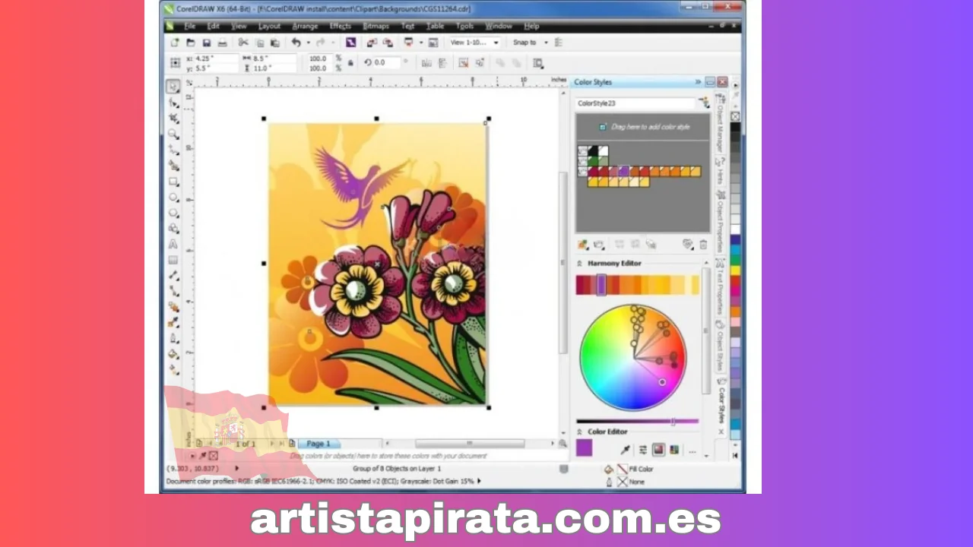The height and width of the screenshot is (547, 973).
Task: Collapse the Harmony Editor section
Action: [579, 264]
